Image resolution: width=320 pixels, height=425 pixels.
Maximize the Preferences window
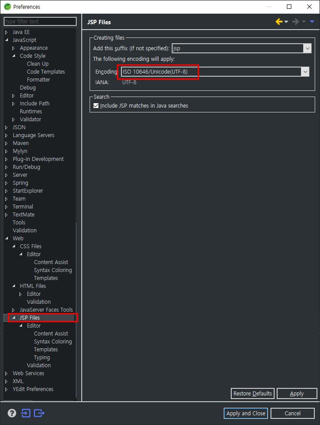[x=289, y=7]
